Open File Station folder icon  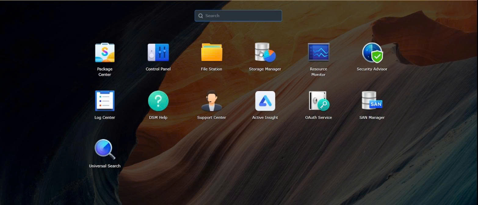[212, 52]
